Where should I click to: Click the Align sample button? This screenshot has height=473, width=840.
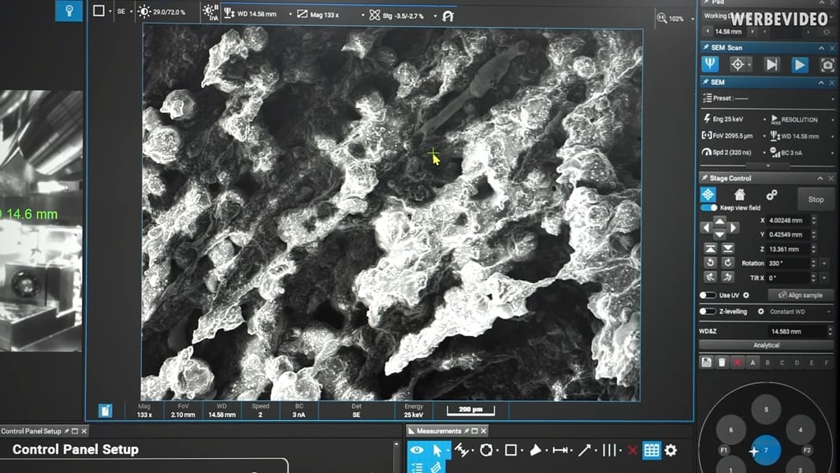coord(801,295)
